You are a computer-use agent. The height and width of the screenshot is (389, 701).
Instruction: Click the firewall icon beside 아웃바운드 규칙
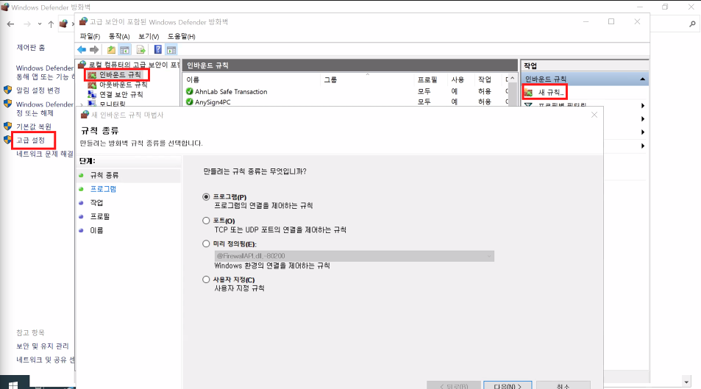(92, 85)
